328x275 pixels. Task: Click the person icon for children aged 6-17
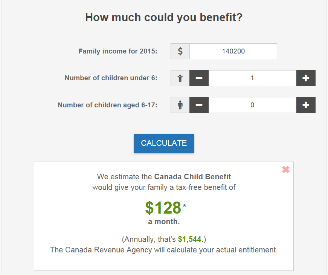coord(180,105)
